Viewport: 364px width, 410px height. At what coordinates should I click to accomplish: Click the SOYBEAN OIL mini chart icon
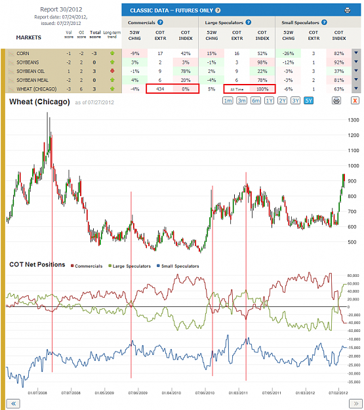(11, 72)
